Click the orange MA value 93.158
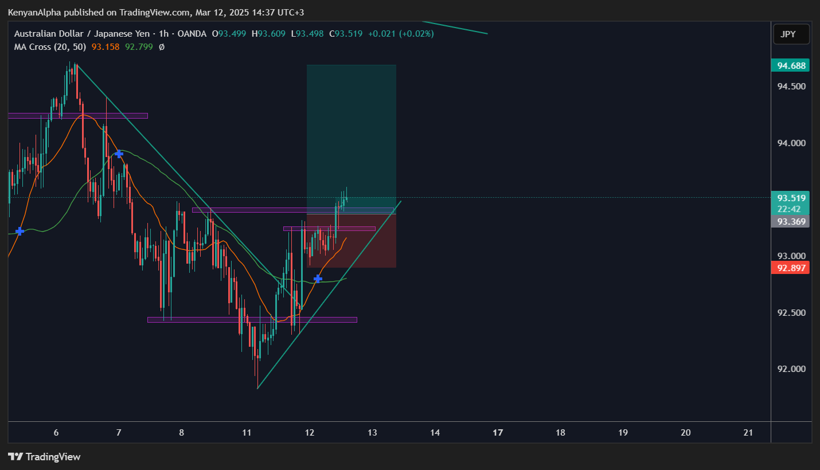This screenshot has width=820, height=470. coord(106,47)
